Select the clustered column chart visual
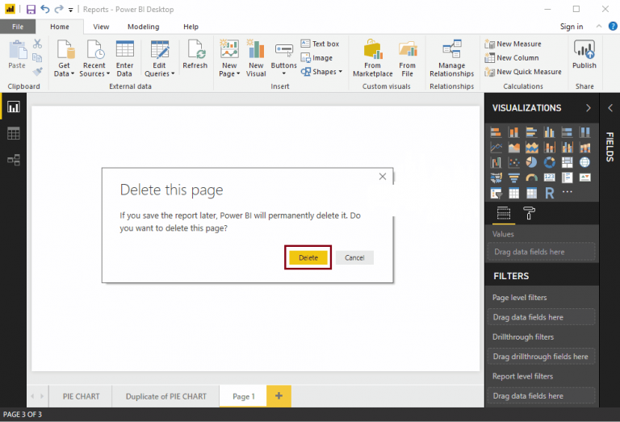Image resolution: width=620 pixels, height=422 pixels. (x=549, y=132)
